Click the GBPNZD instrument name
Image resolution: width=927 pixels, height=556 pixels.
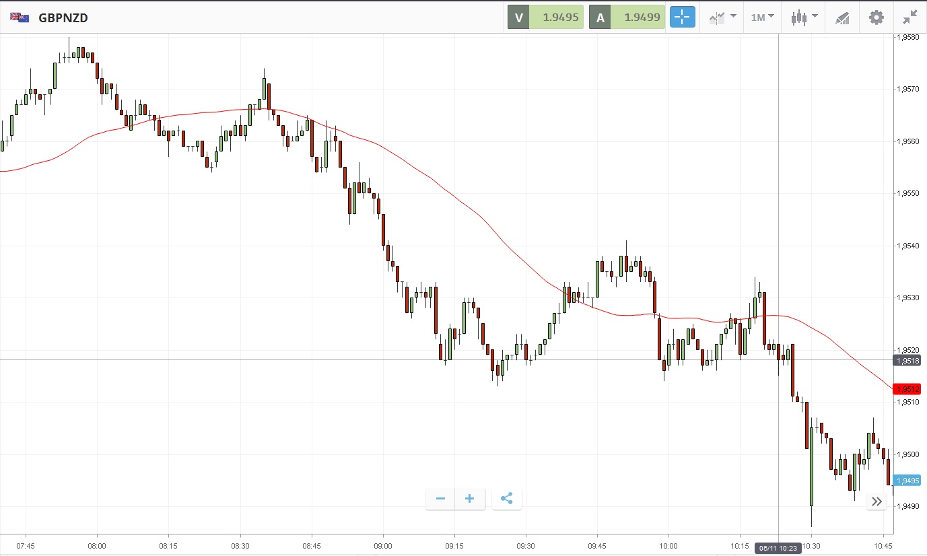point(63,18)
